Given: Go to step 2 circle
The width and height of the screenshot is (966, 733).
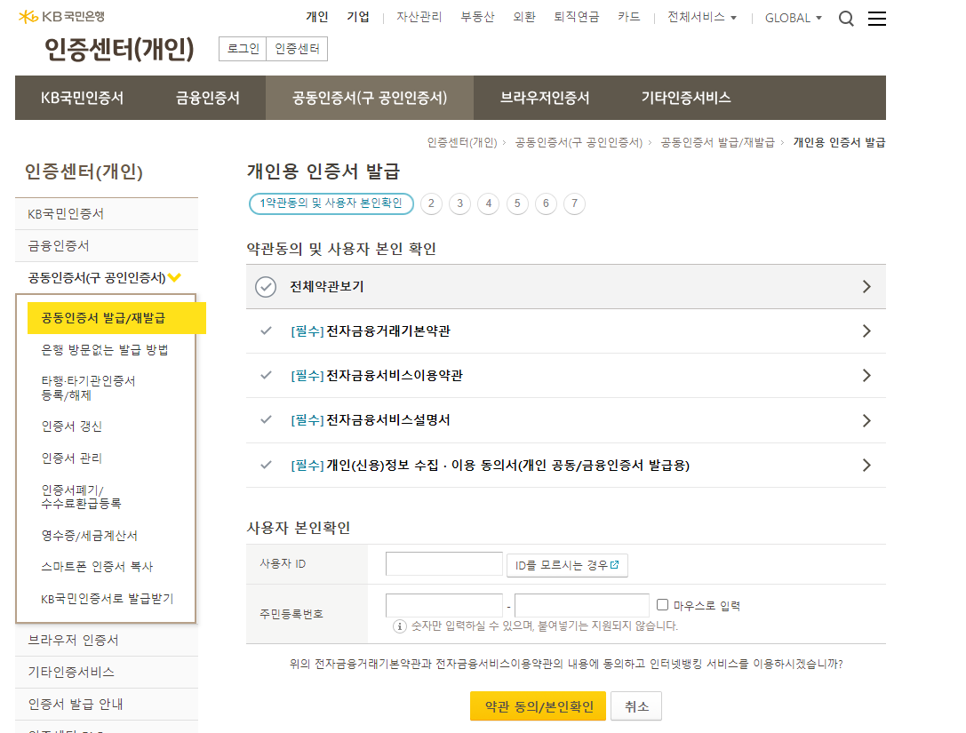Looking at the screenshot, I should pos(431,203).
